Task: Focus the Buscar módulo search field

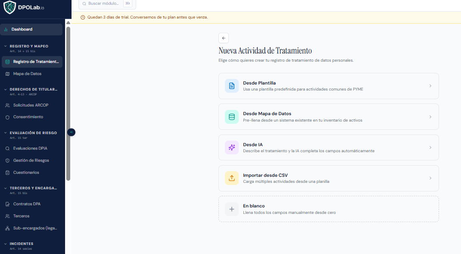Action: pos(107,3)
